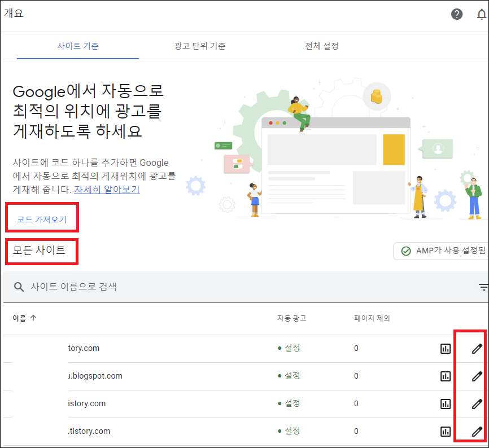Viewport: 489px width, 448px height.
Task: Select the tory.com site name
Action: (x=84, y=348)
